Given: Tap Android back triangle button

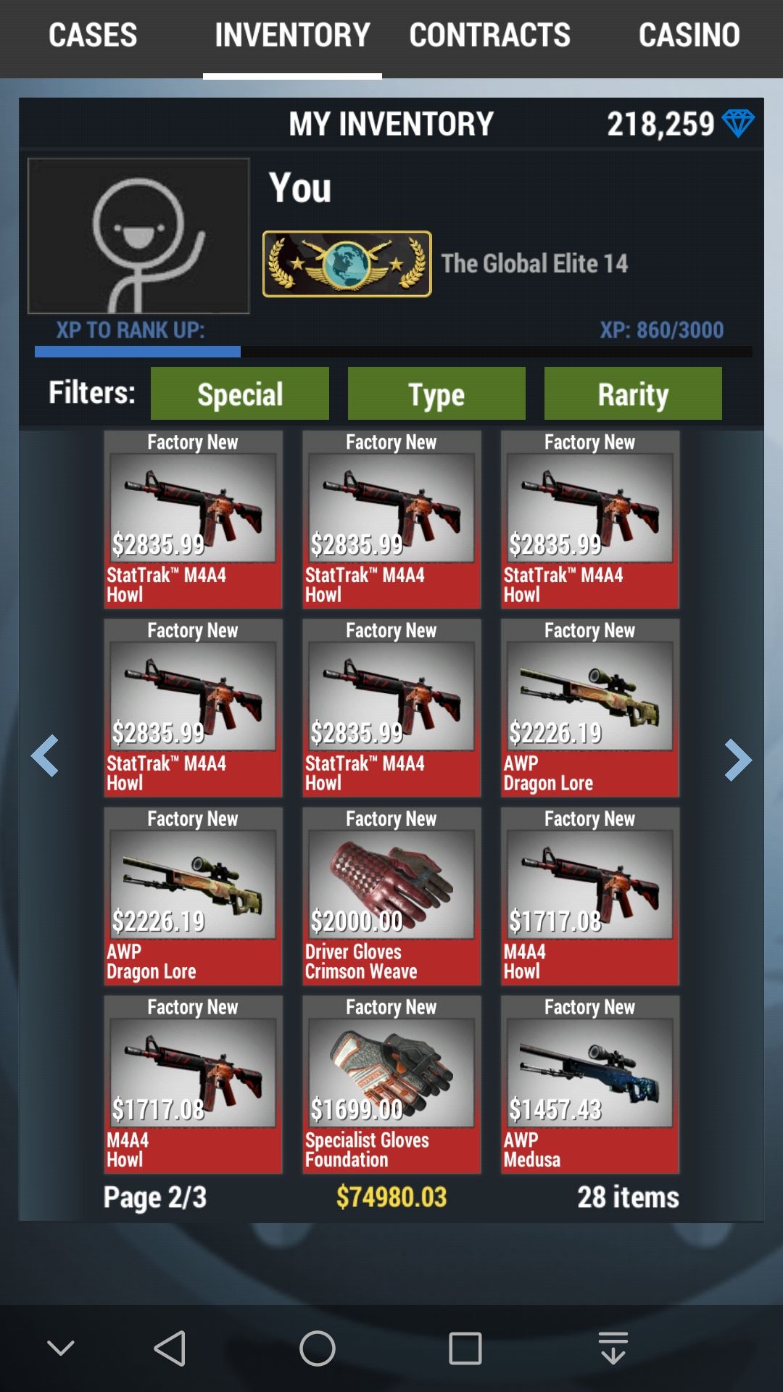Looking at the screenshot, I should click(171, 1348).
